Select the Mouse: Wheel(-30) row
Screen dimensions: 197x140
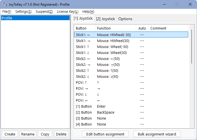[131, 47]
